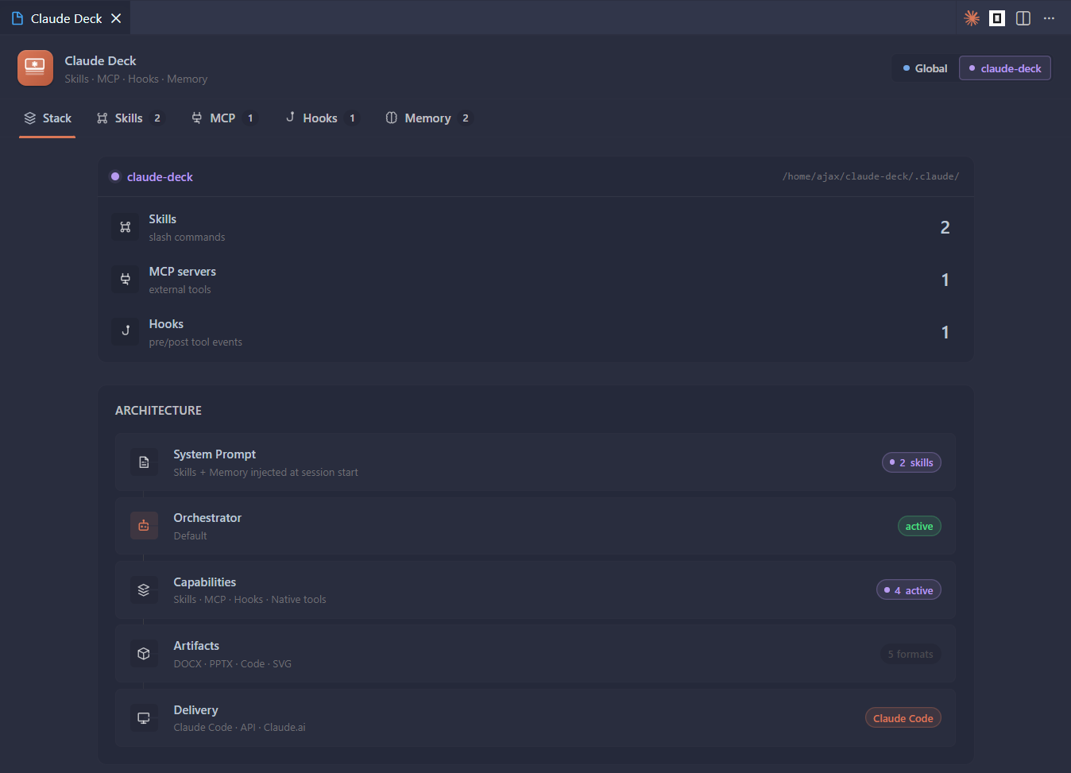Select the Artifacts card

coord(535,654)
